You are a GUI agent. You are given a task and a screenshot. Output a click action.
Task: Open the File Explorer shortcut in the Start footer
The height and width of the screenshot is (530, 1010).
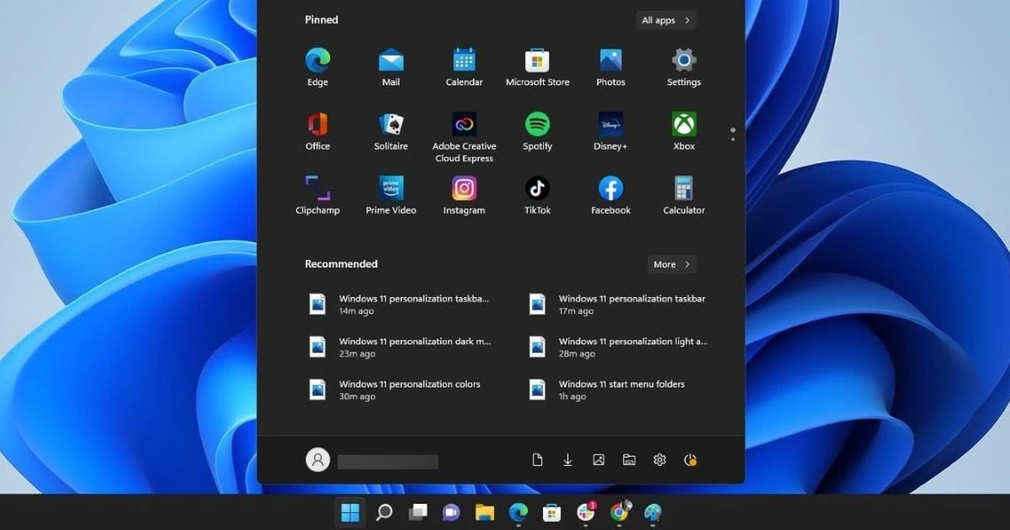(x=629, y=460)
